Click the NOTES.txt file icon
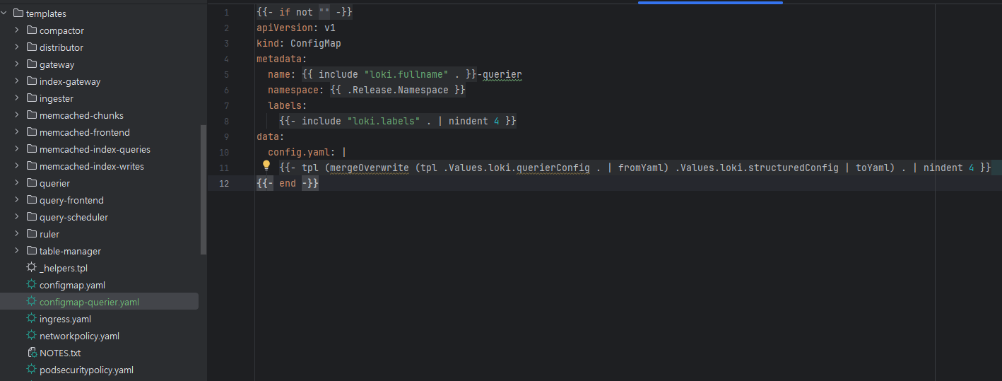Viewport: 1002px width, 381px height. [31, 353]
